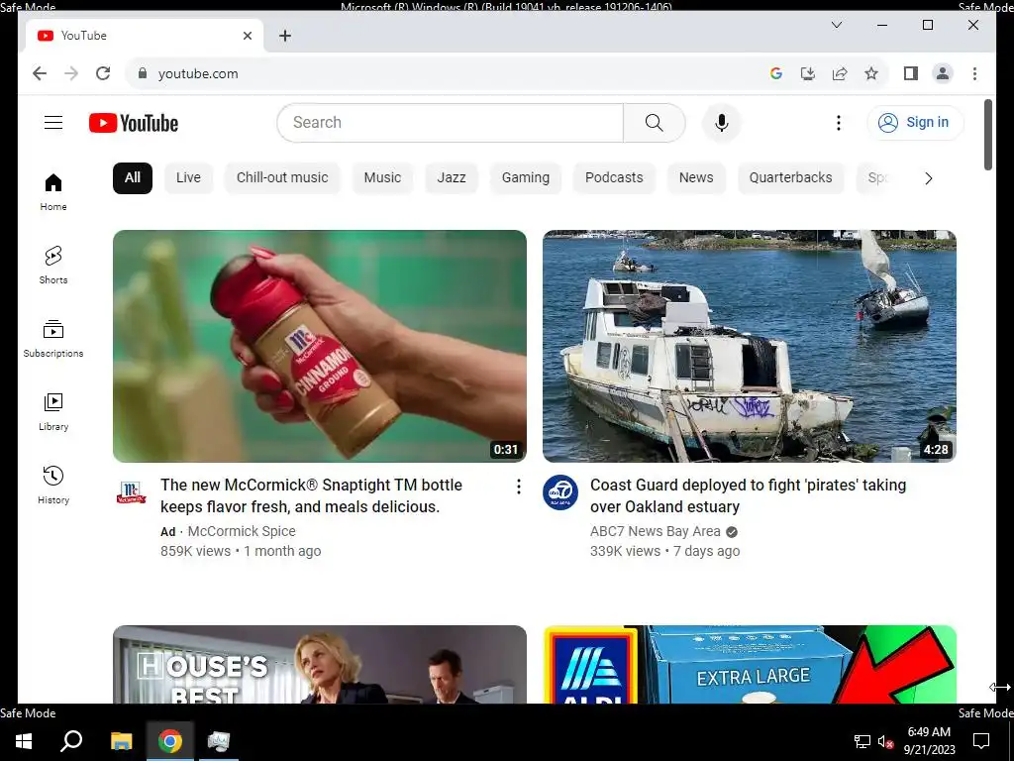Open the Chrome three-dot menu
The width and height of the screenshot is (1014, 761).
click(x=974, y=73)
